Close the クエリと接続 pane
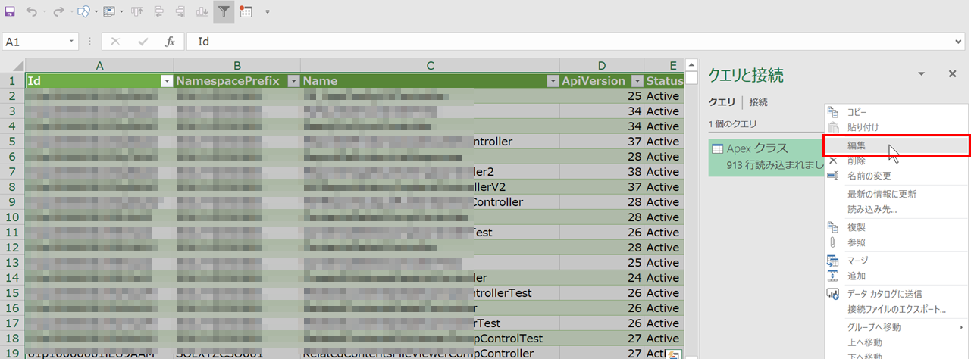Viewport: 971px width, 359px height. tap(952, 73)
